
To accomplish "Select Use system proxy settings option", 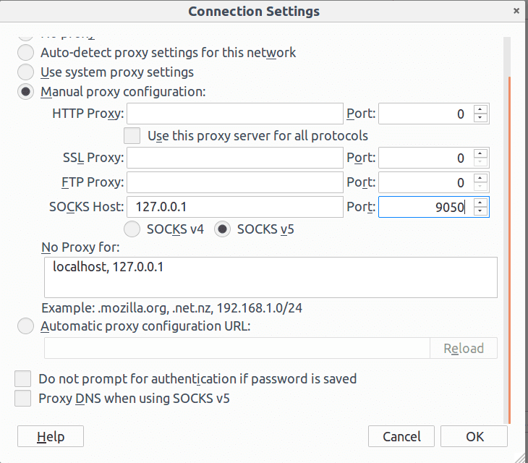I will click(x=26, y=72).
